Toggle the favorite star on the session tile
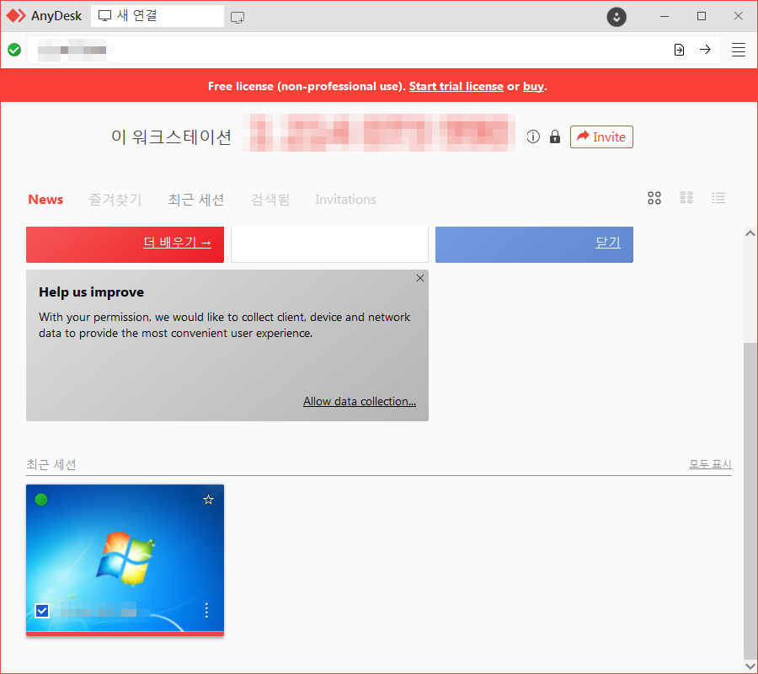758x674 pixels. pyautogui.click(x=208, y=500)
